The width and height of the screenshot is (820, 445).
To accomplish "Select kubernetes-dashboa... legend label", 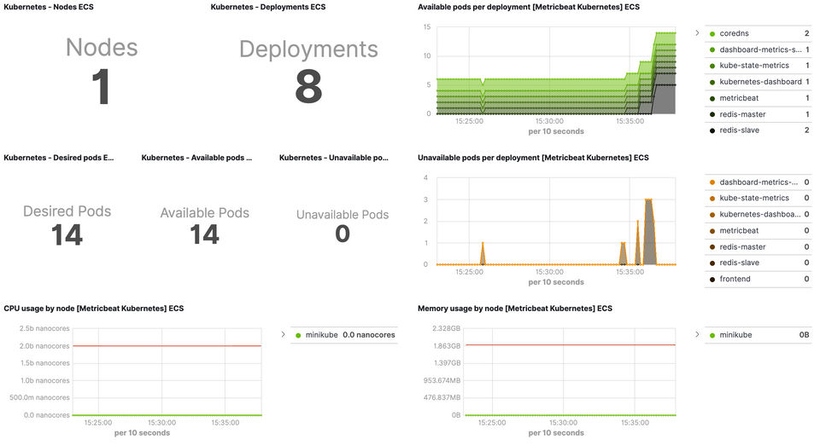I will (x=760, y=215).
